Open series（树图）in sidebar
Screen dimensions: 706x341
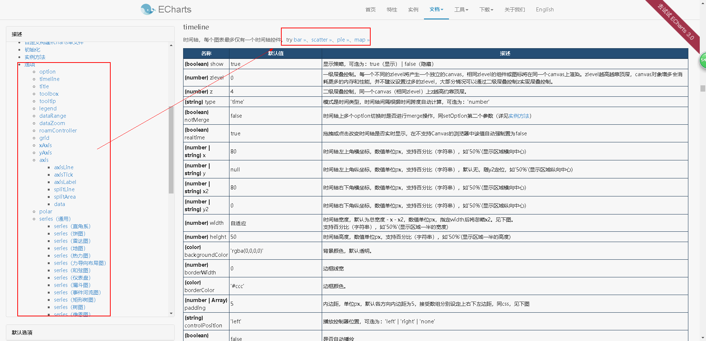point(69,307)
